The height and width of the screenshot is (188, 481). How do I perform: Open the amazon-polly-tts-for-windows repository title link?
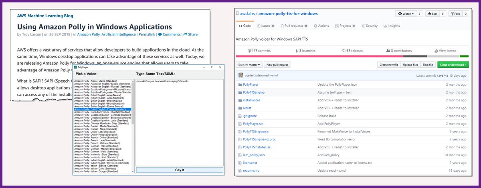tap(288, 14)
